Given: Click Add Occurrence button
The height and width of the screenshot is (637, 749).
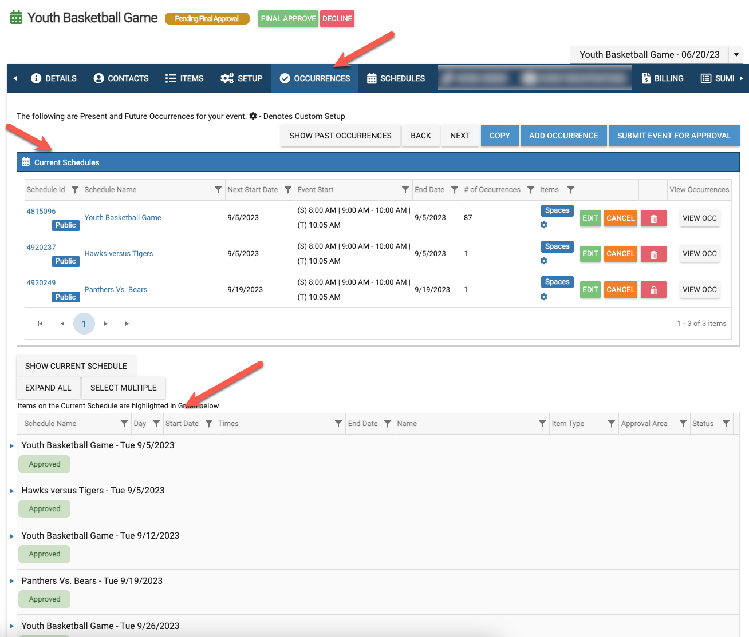Looking at the screenshot, I should (x=563, y=136).
